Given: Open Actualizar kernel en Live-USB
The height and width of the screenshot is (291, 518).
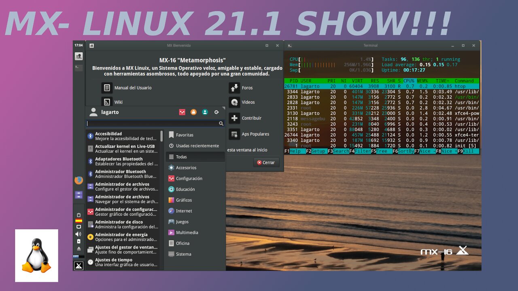Looking at the screenshot, I should pyautogui.click(x=123, y=149).
